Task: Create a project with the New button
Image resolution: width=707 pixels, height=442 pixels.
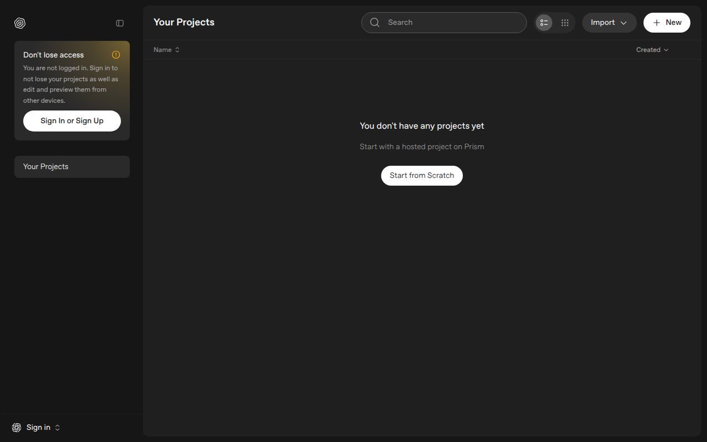Action: tap(667, 23)
